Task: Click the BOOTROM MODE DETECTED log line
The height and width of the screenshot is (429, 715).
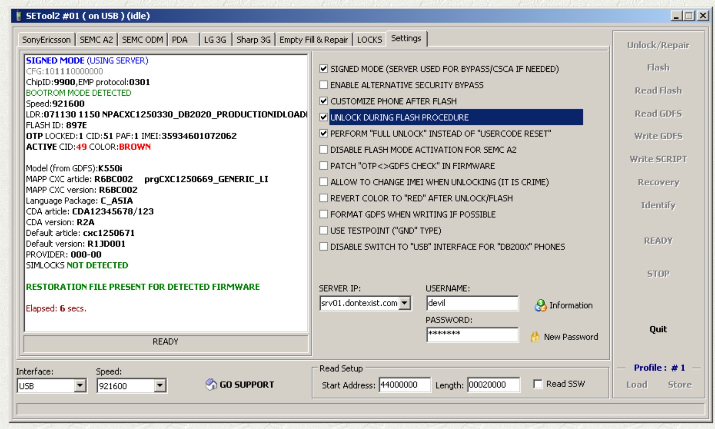Action: click(79, 93)
